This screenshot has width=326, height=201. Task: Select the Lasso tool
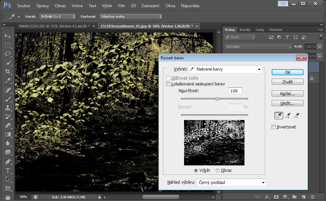[8, 54]
